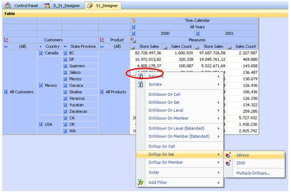Click the Measures header icon
291x192 pixels.
tap(133, 40)
